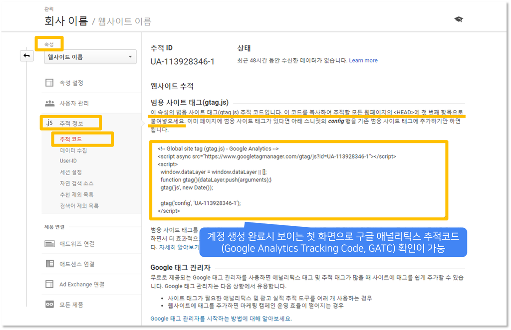Open Ad Exchange 연결 menu item
The width and height of the screenshot is (511, 330).
click(x=82, y=285)
